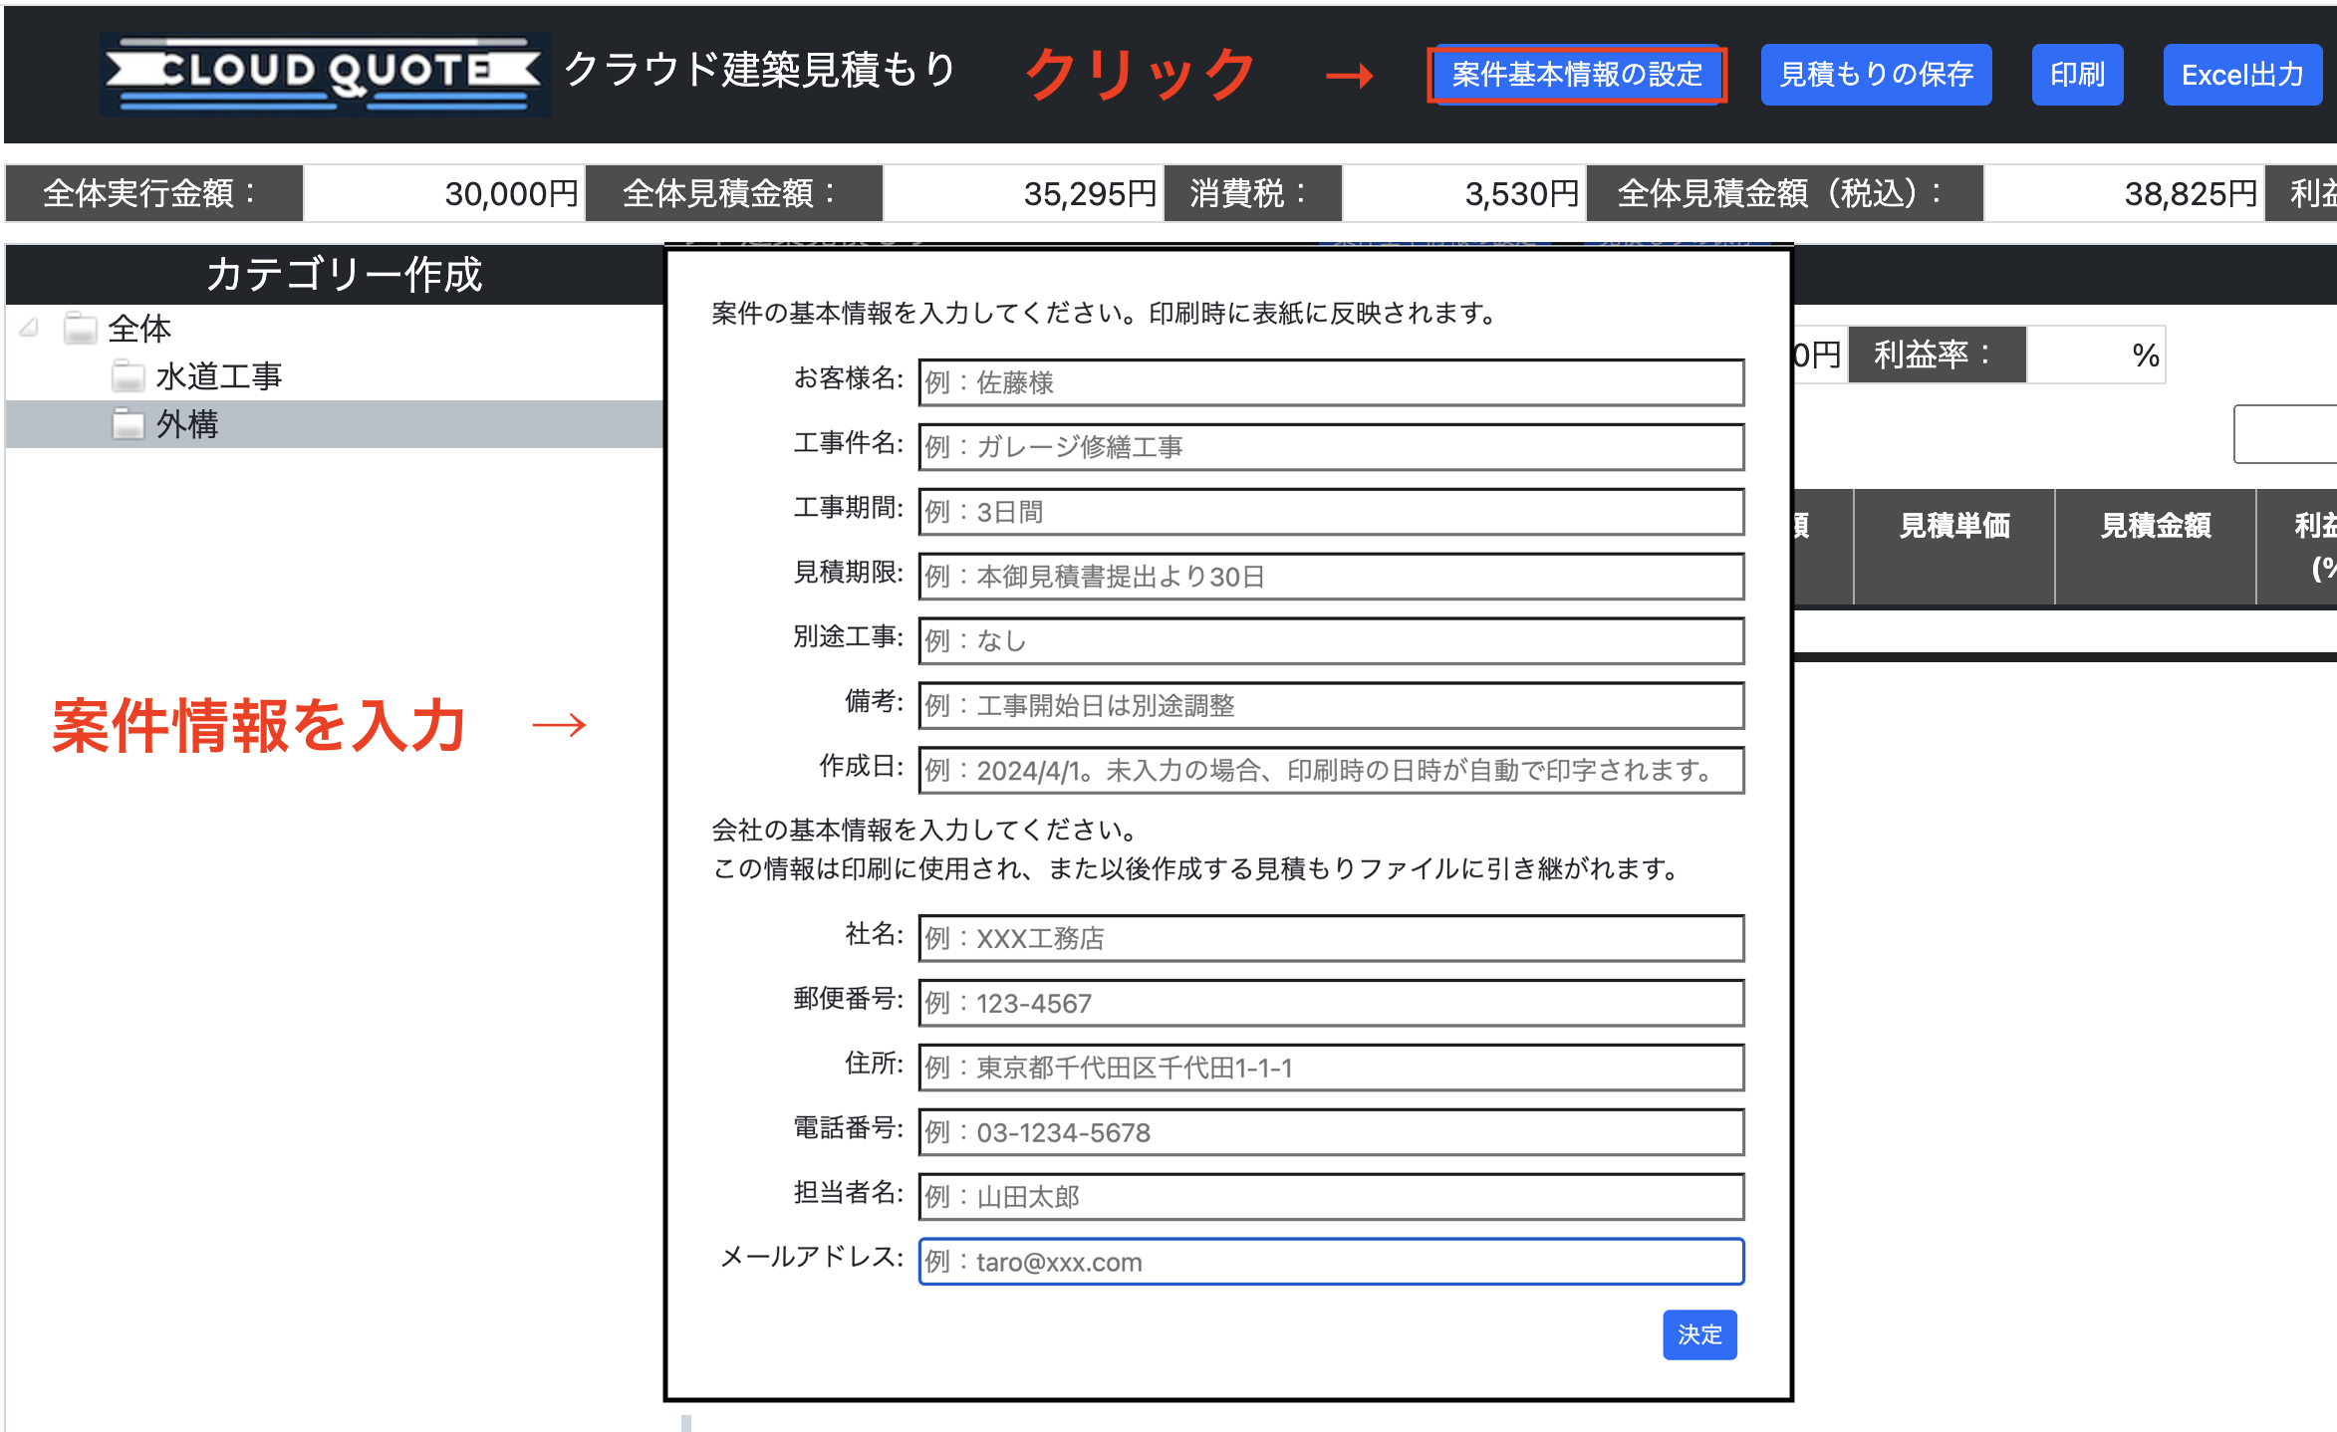The height and width of the screenshot is (1432, 2337).
Task: Focus the 担当者名 input field
Action: [1331, 1197]
